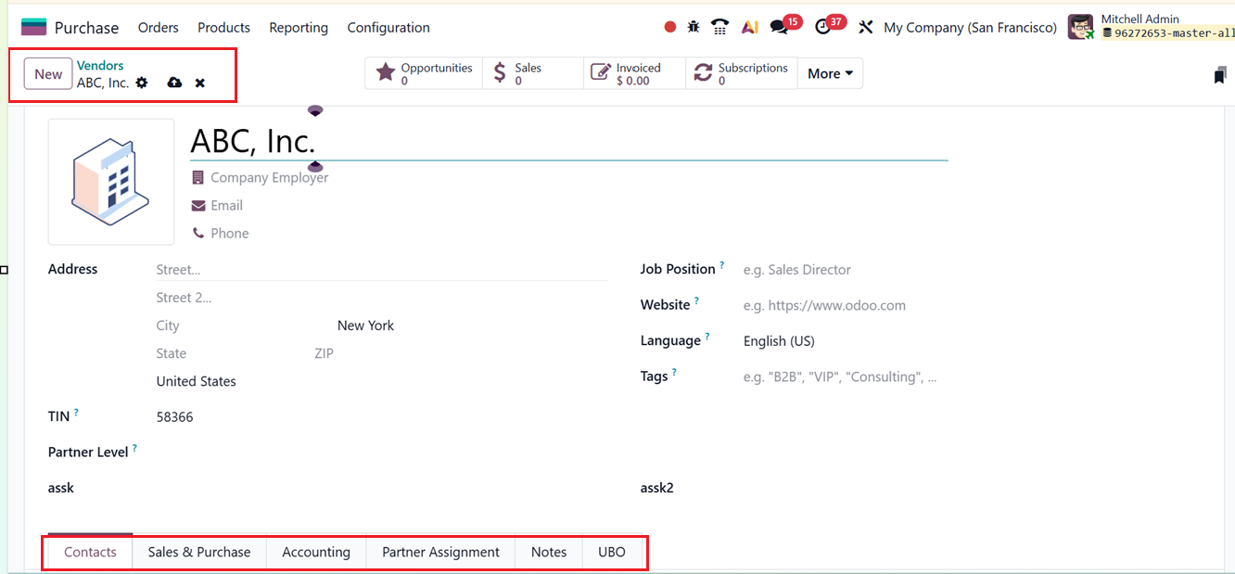1235x574 pixels.
Task: Open the gear actions menu beside ABC, Inc.
Action: click(x=142, y=83)
